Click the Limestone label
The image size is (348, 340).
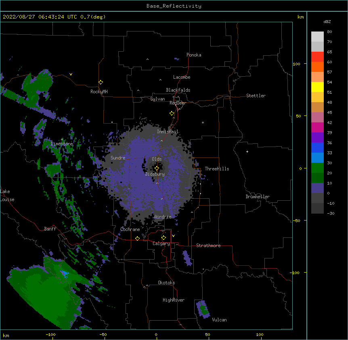click(x=62, y=144)
